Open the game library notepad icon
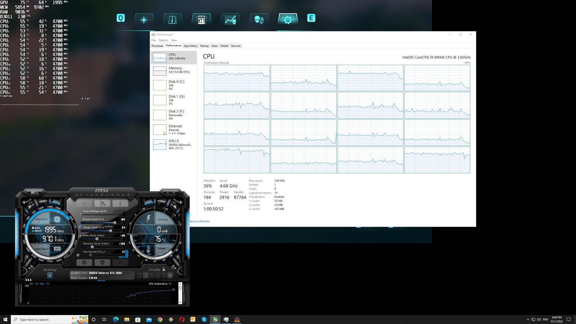This screenshot has width=576, height=324. coord(173,19)
